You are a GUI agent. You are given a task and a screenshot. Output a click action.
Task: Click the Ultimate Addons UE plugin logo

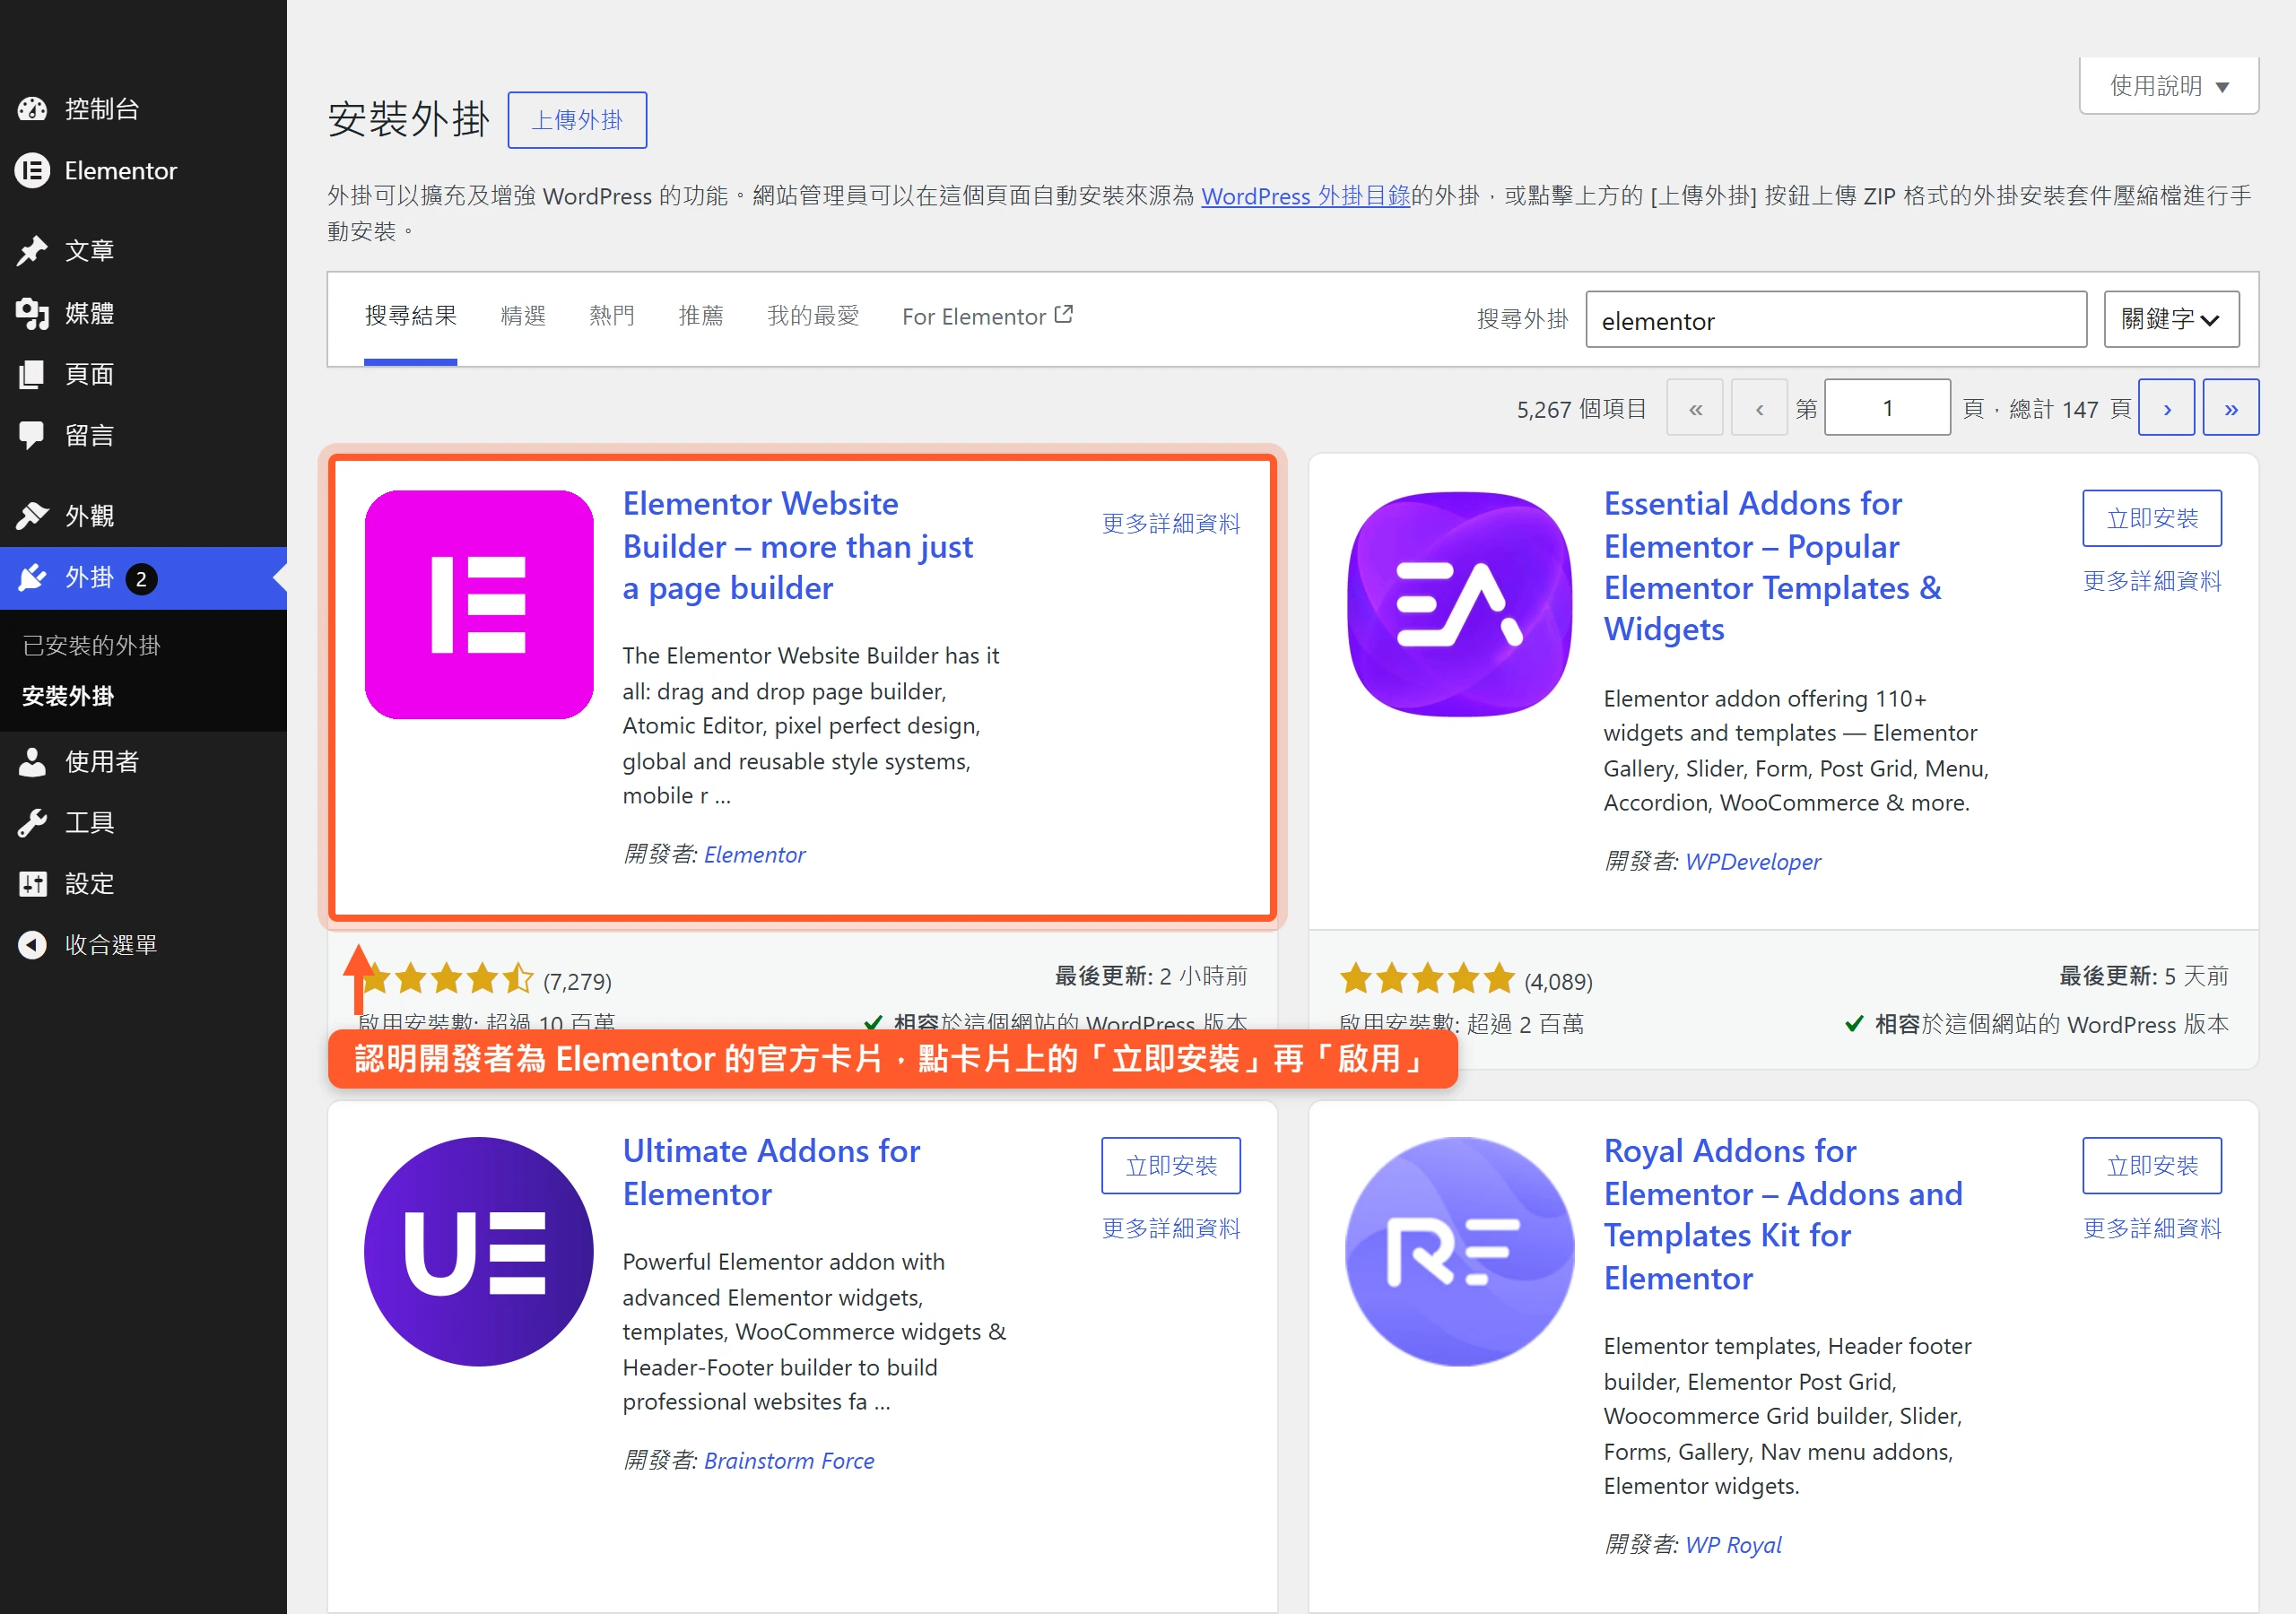click(x=479, y=1251)
